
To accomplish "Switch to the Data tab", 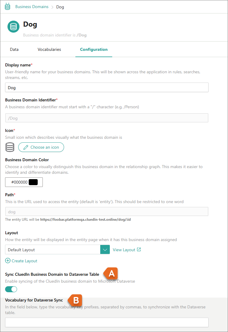I will (14, 49).
